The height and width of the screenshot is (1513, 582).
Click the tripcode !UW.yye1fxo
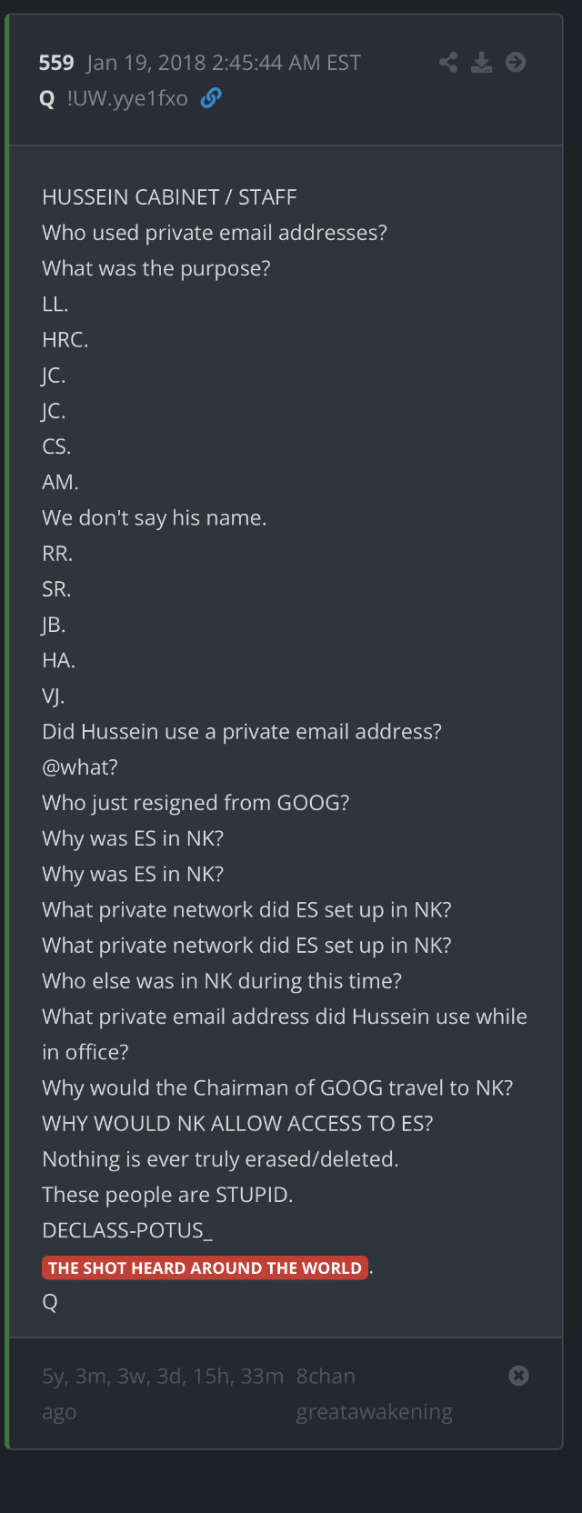pyautogui.click(x=127, y=98)
